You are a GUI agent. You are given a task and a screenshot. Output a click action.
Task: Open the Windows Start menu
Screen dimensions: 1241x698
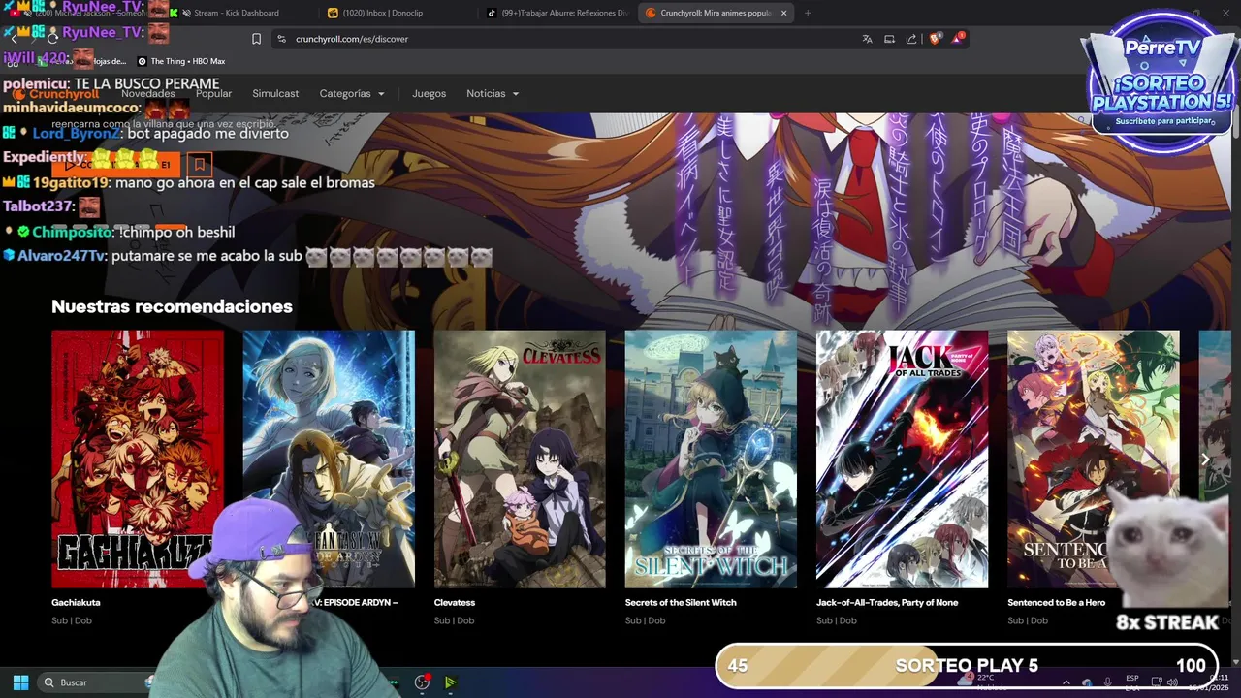[x=20, y=682]
